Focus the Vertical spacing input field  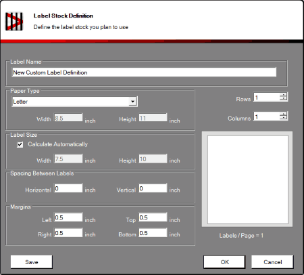(153, 188)
